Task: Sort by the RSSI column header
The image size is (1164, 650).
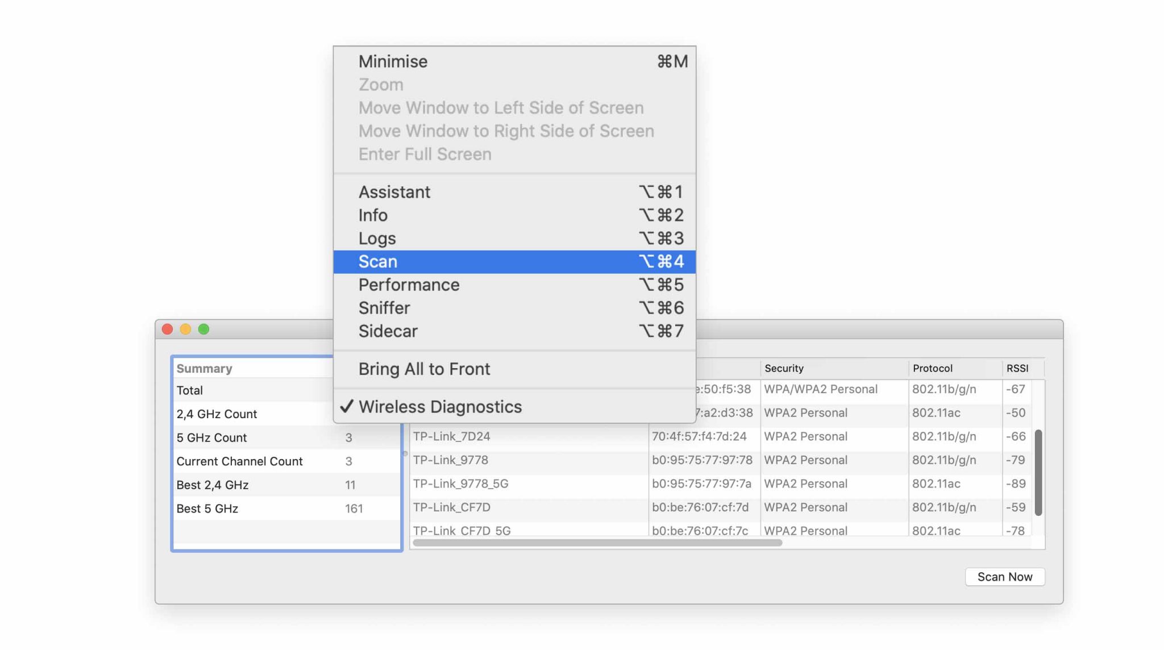Action: (x=1017, y=368)
